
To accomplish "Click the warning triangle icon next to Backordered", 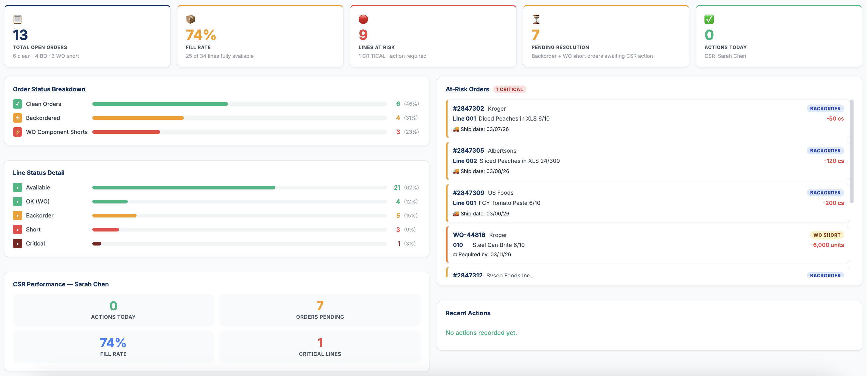I will (17, 118).
